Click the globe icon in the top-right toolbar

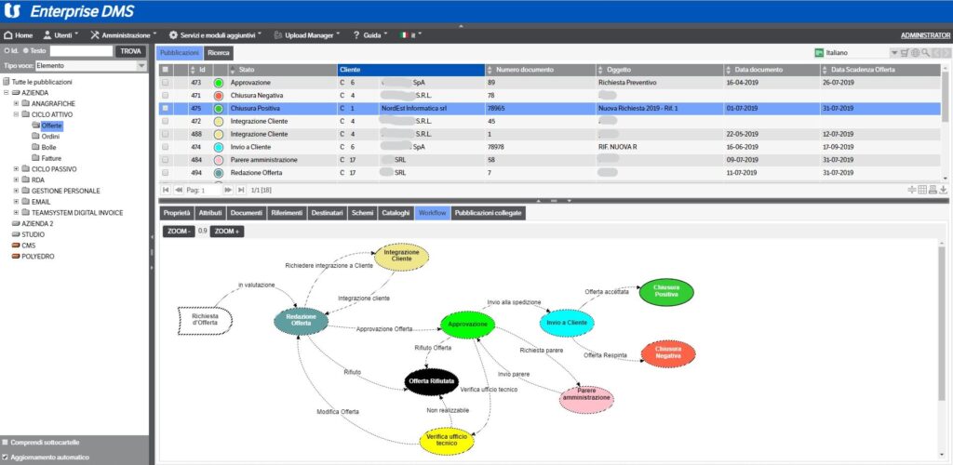(916, 53)
